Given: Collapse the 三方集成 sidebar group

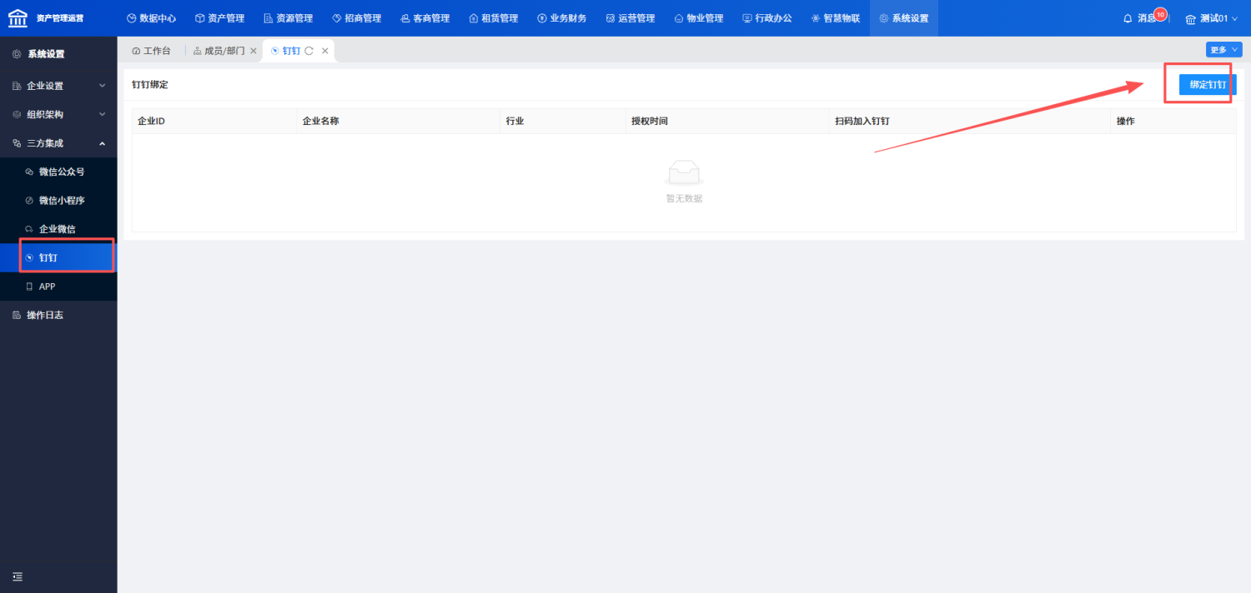Looking at the screenshot, I should coord(58,143).
